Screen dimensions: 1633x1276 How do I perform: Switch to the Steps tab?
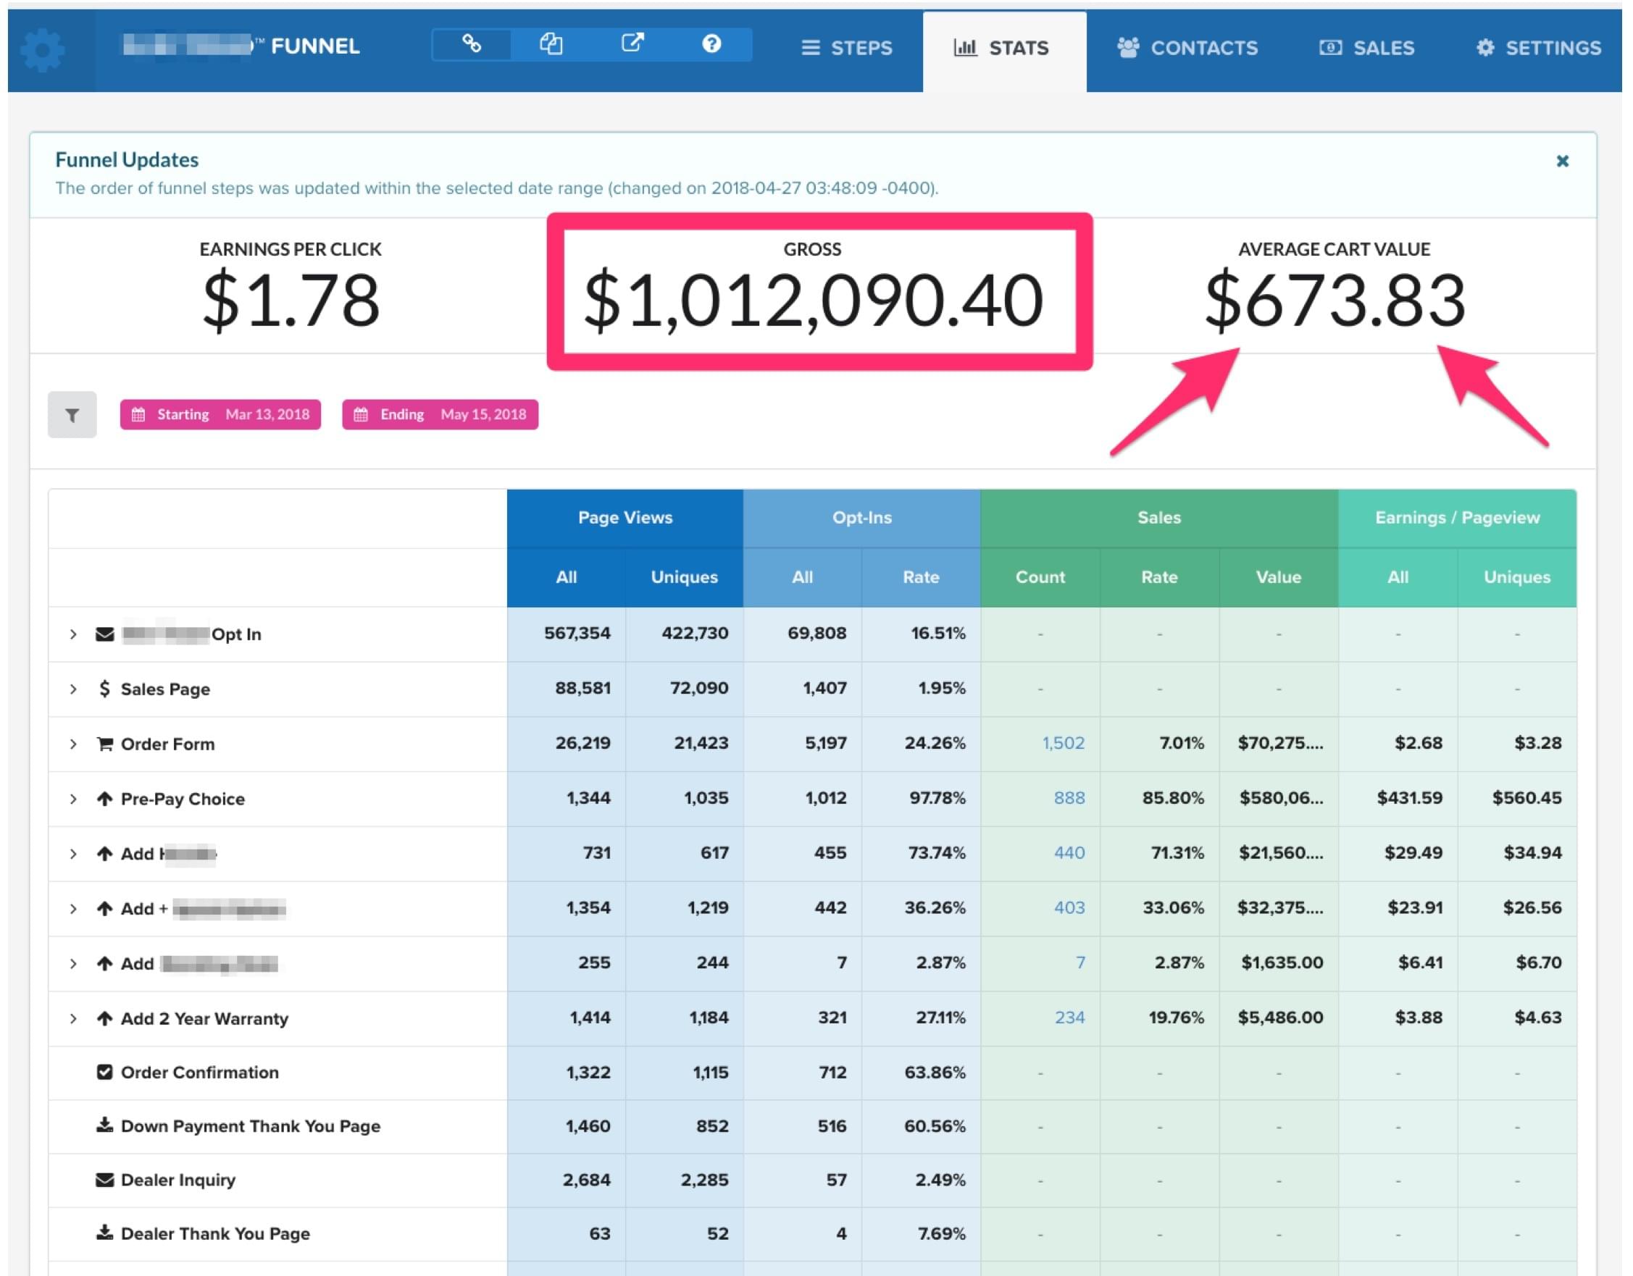(x=847, y=49)
